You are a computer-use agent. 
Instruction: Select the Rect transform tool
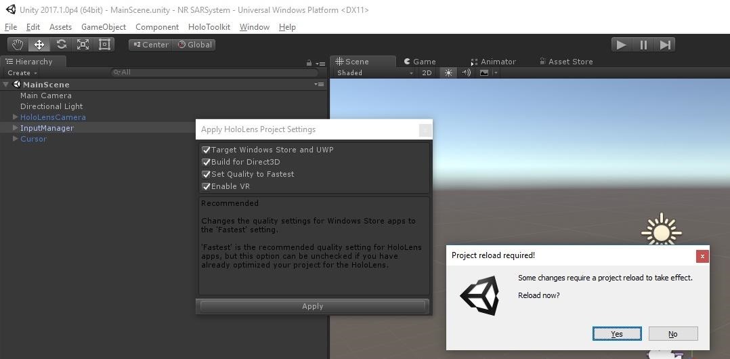(x=104, y=45)
